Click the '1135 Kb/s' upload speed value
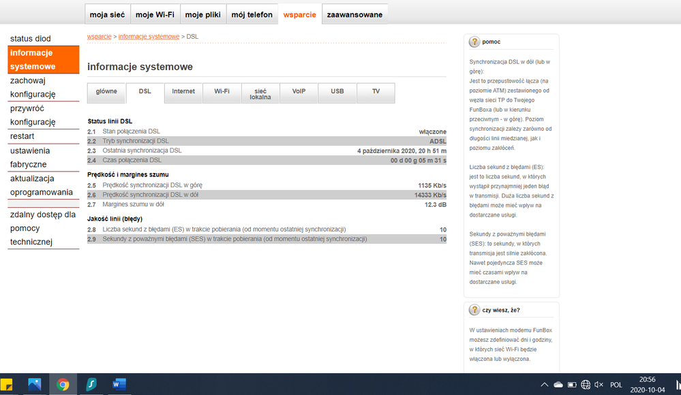The image size is (681, 395). [x=432, y=185]
